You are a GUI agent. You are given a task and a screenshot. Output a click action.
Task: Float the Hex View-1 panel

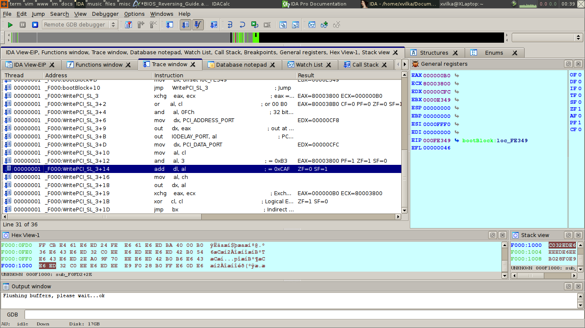coord(493,235)
